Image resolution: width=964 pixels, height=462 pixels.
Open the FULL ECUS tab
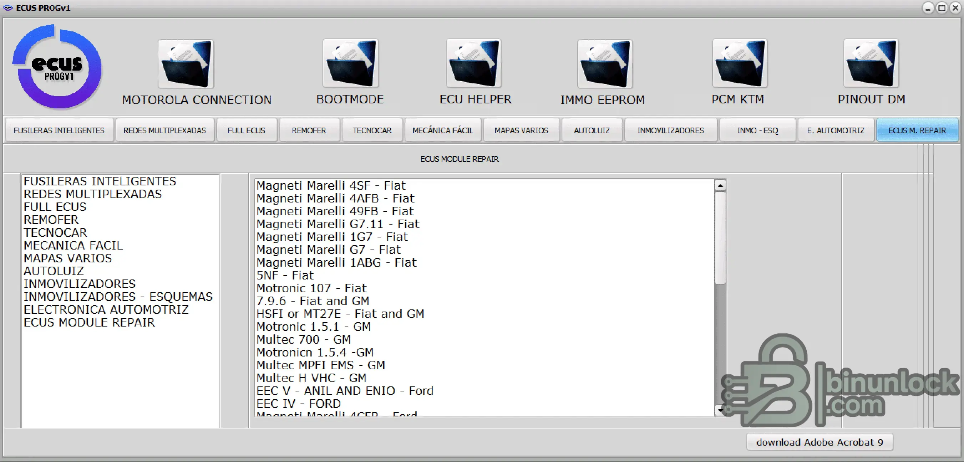pyautogui.click(x=247, y=130)
